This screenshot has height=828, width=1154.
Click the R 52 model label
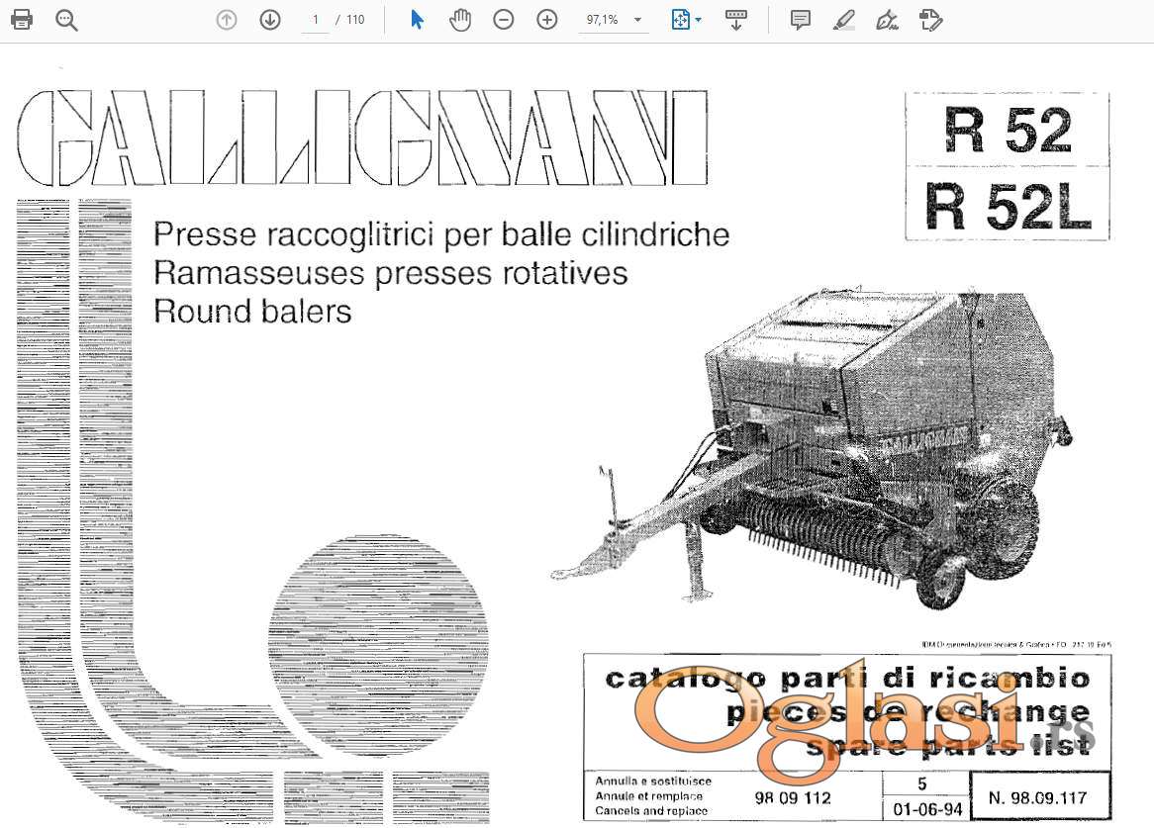pyautogui.click(x=1008, y=131)
